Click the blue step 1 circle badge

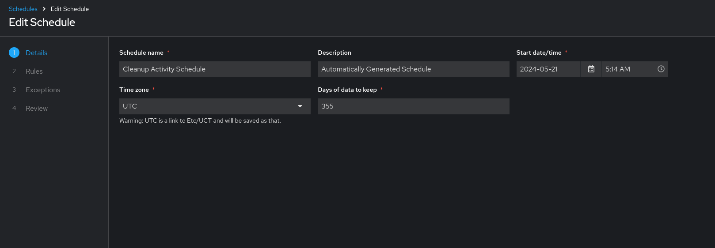point(14,53)
